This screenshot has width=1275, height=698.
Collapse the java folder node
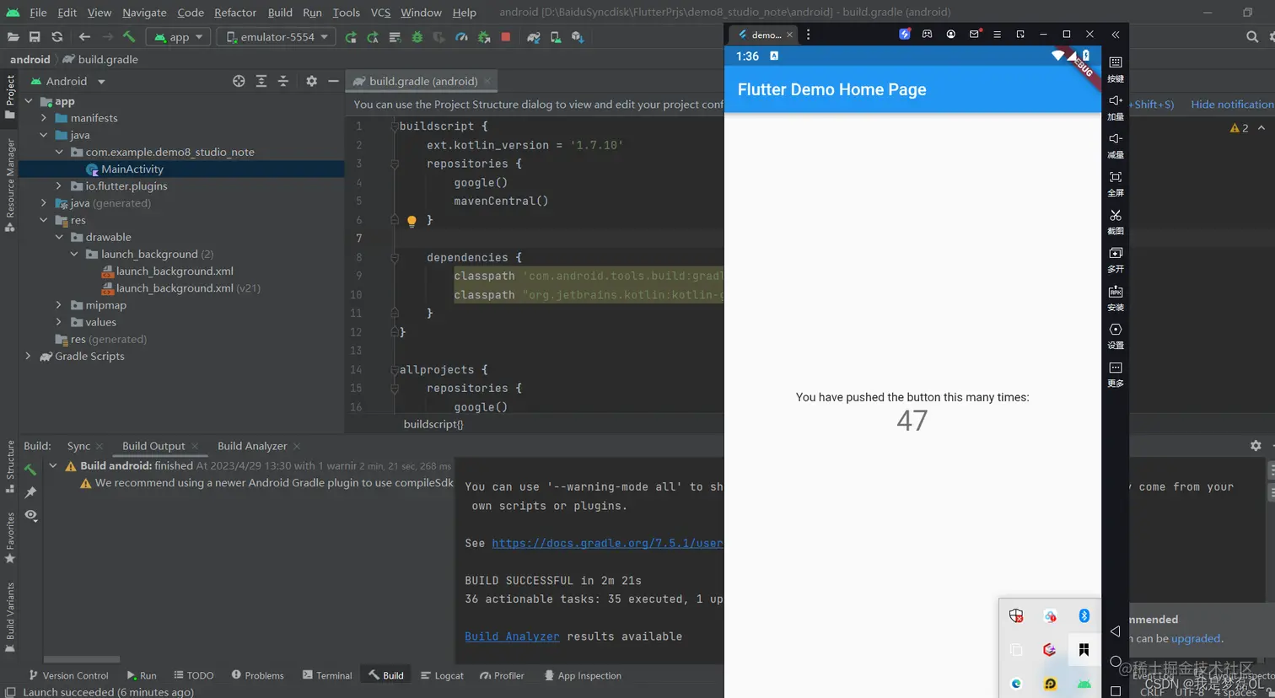click(44, 135)
